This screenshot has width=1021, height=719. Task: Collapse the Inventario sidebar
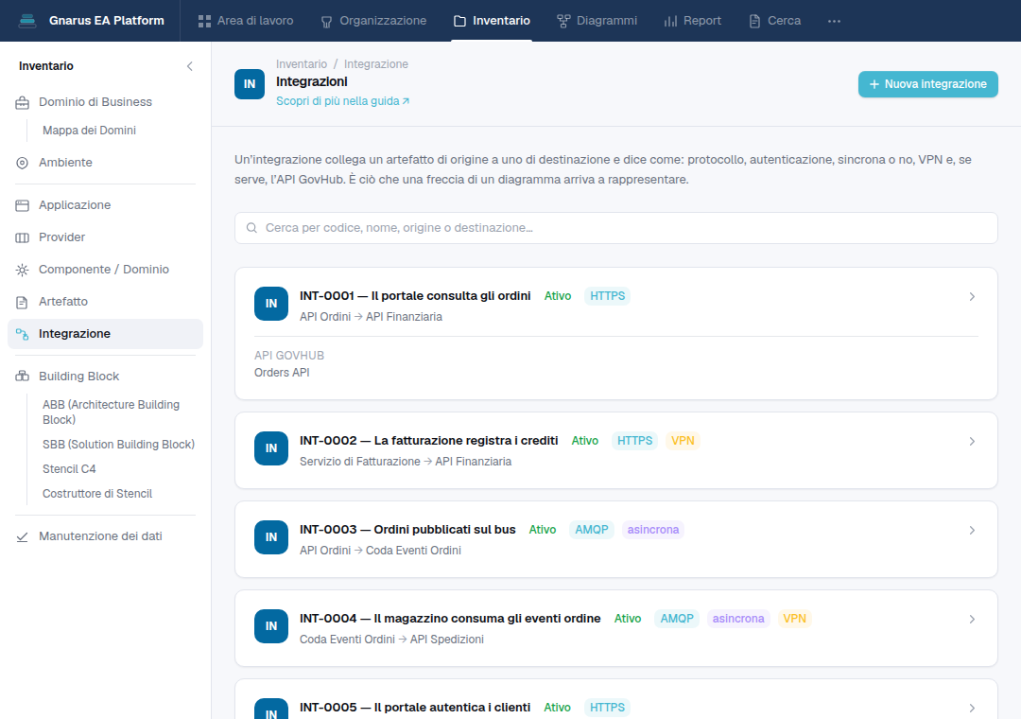pos(189,66)
